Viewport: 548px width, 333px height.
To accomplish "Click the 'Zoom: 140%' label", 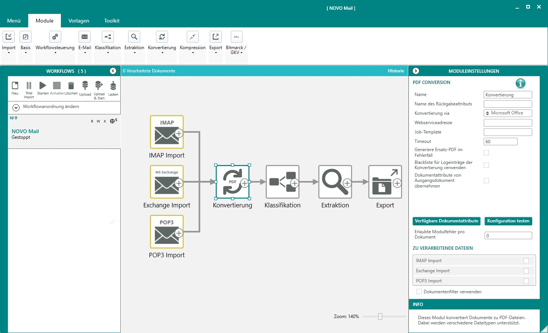I will click(347, 316).
